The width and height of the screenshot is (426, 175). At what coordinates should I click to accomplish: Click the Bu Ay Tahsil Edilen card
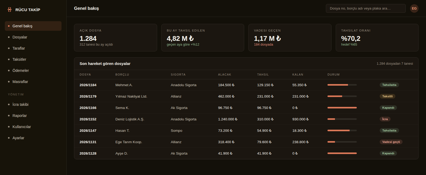click(203, 37)
